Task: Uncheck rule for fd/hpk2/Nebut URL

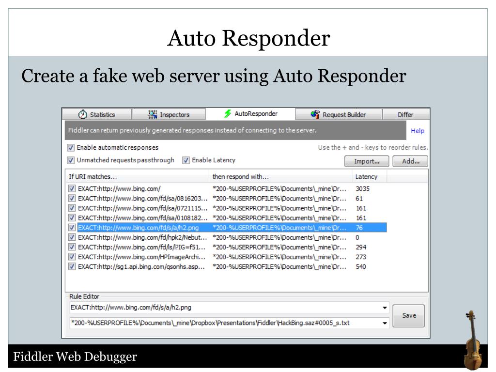Action: coord(72,237)
